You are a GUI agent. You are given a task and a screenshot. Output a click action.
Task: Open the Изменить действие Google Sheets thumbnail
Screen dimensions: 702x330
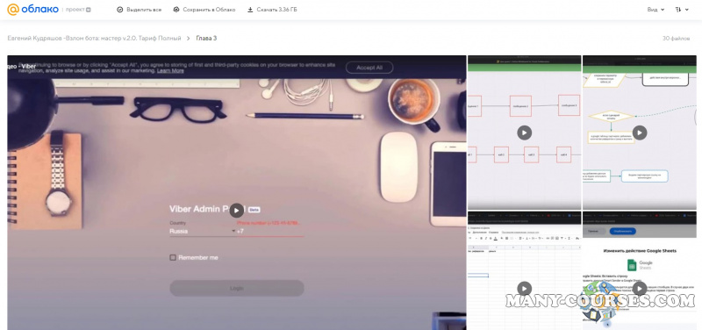coord(640,270)
